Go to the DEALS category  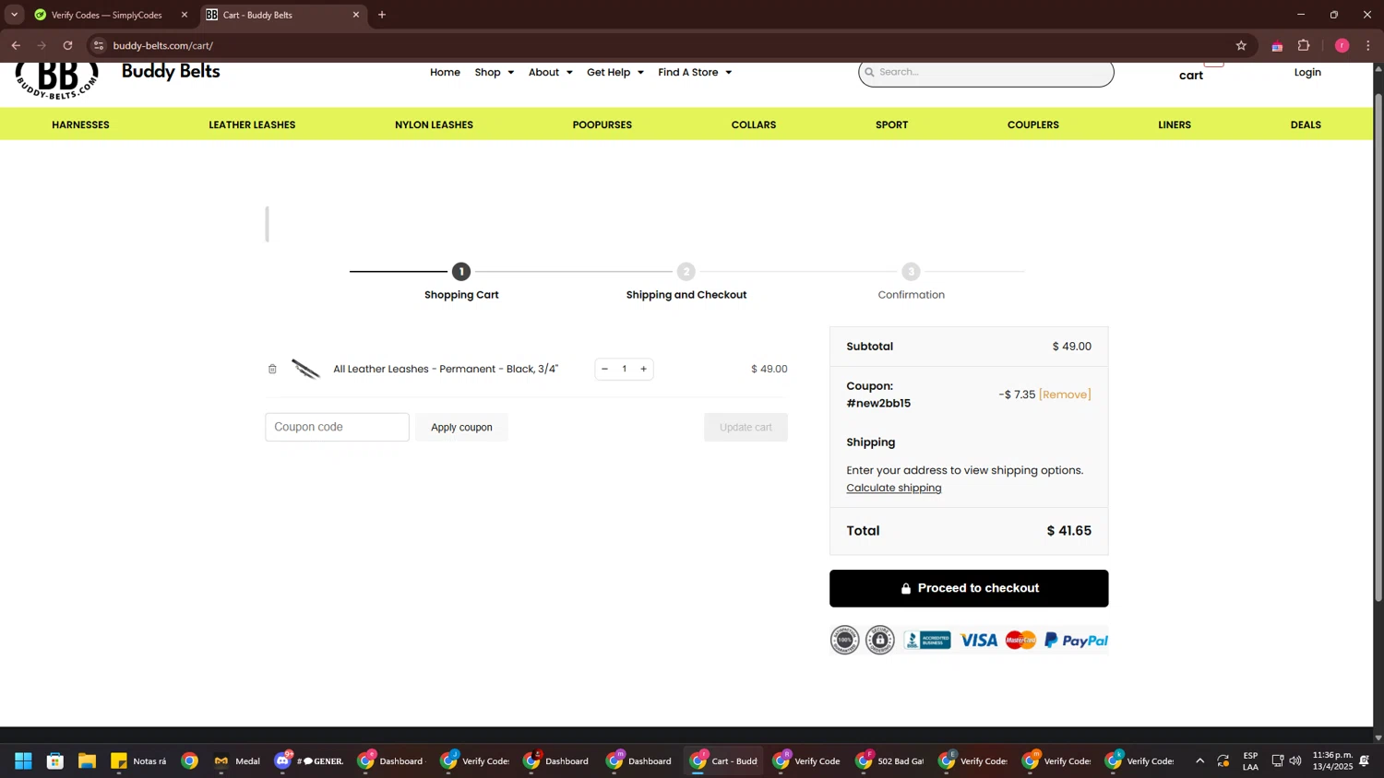pos(1306,124)
